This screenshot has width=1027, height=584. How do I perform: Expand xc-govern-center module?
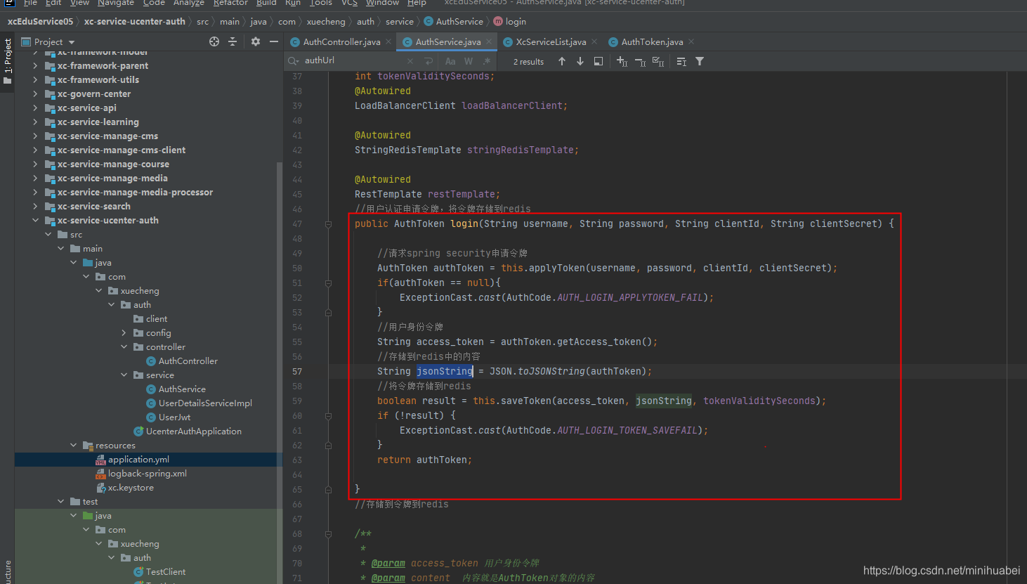[x=35, y=94]
